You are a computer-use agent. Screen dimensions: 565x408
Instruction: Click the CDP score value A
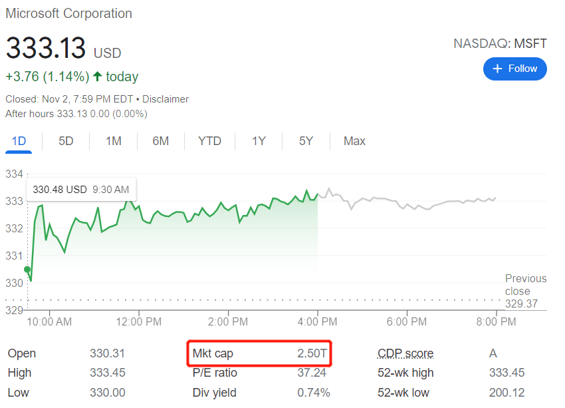(x=493, y=353)
